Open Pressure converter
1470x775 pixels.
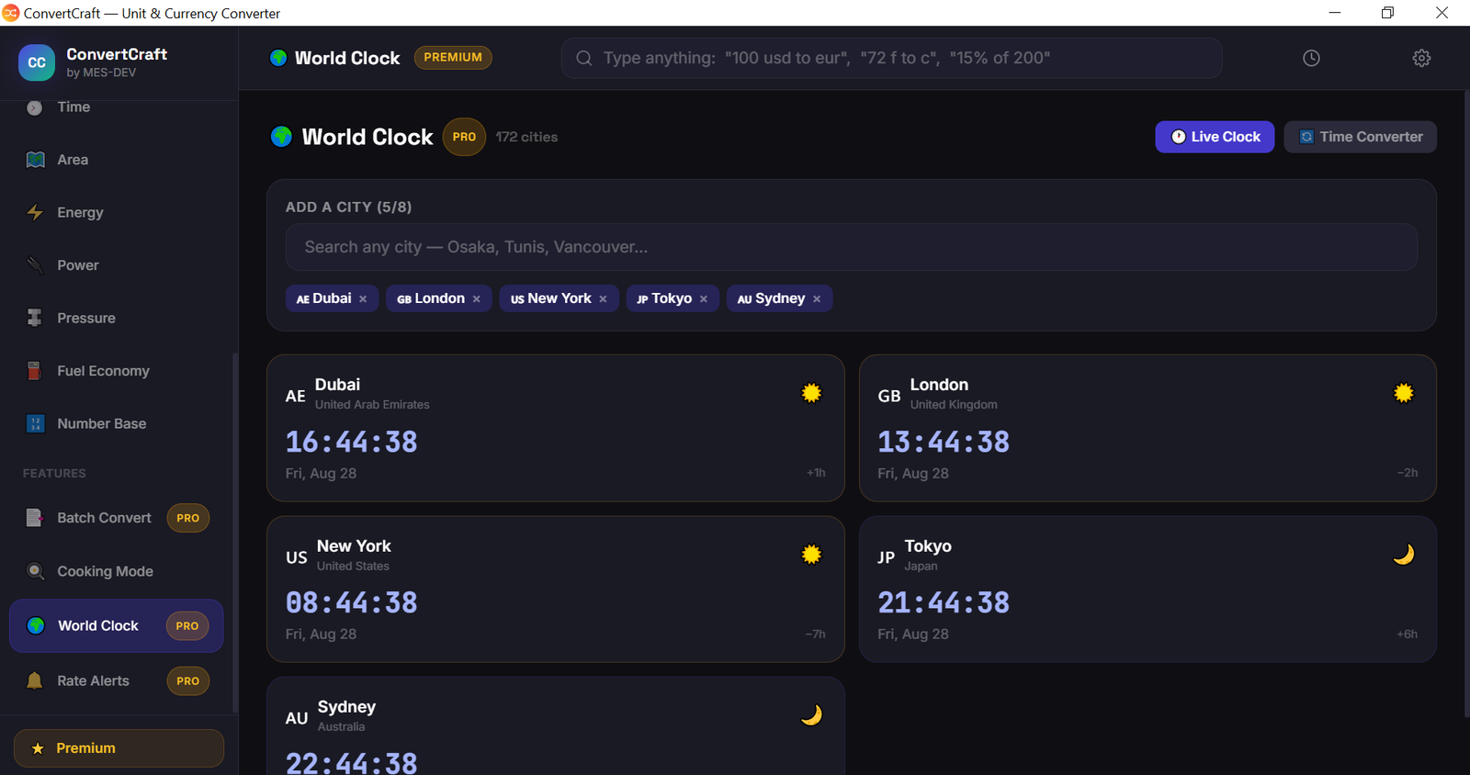(116, 318)
